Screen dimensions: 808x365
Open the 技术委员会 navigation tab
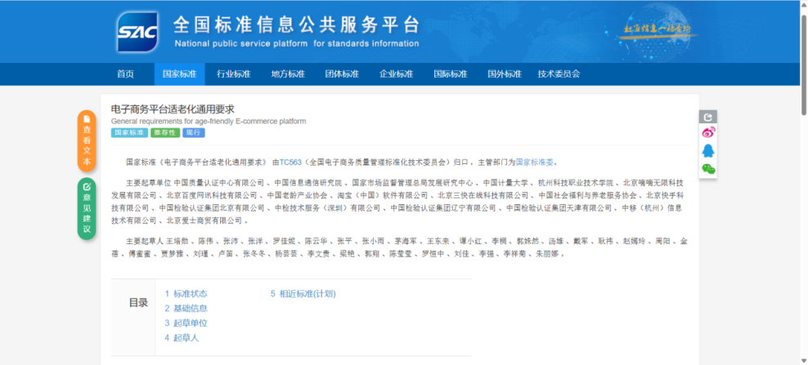(x=559, y=74)
